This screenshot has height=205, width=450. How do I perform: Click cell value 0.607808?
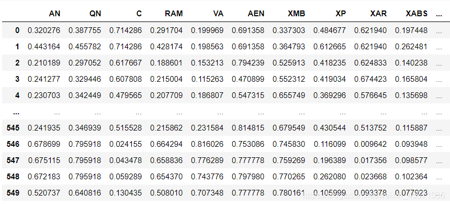(x=126, y=79)
